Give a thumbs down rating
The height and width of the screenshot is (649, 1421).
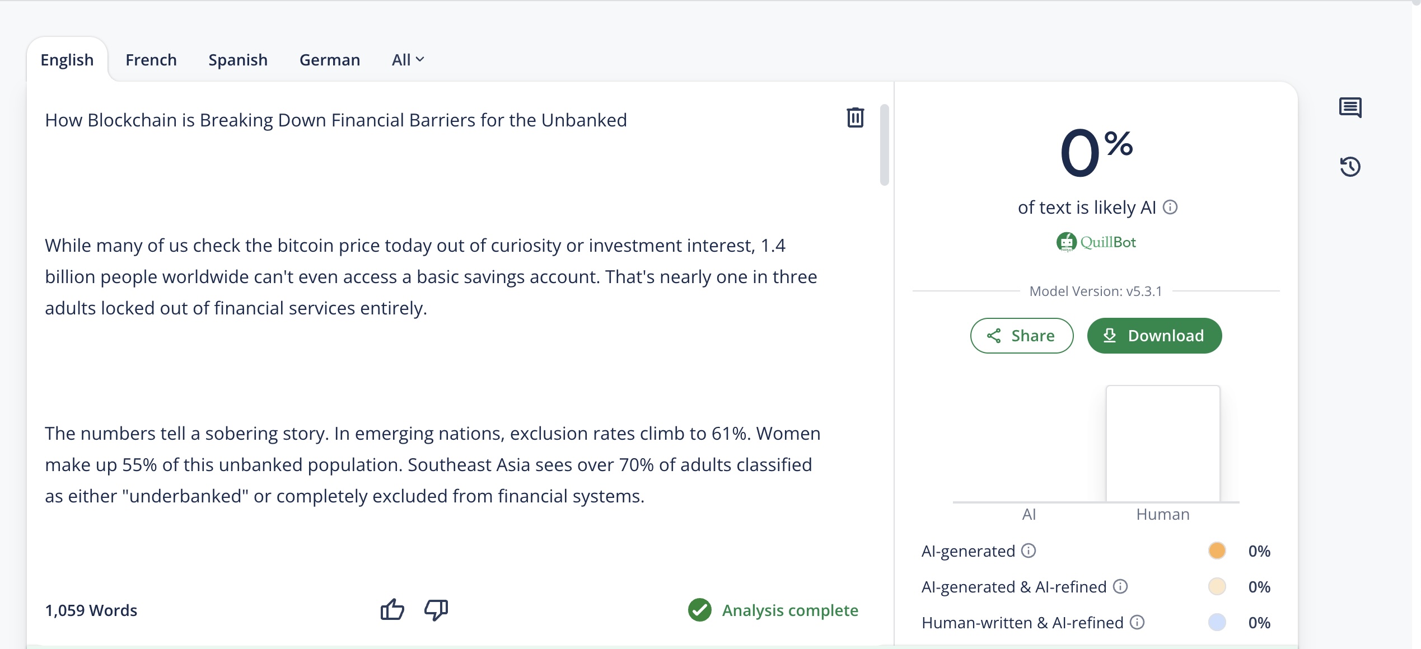tap(436, 609)
